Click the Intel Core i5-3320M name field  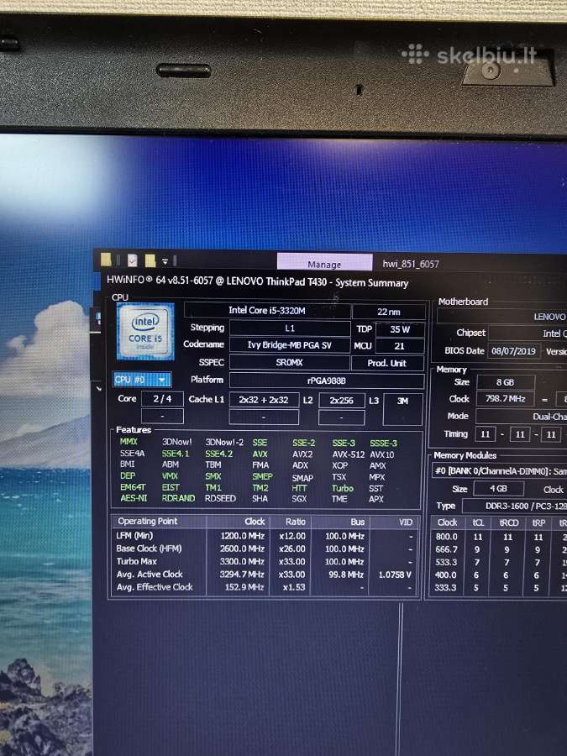pyautogui.click(x=267, y=311)
